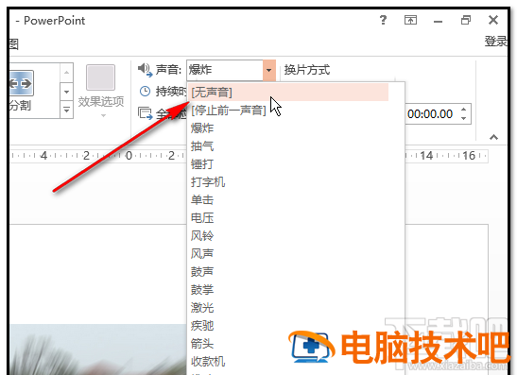Viewport: 517px width, 375px height.
Task: Open PowerPoint Help question mark
Action: (383, 20)
